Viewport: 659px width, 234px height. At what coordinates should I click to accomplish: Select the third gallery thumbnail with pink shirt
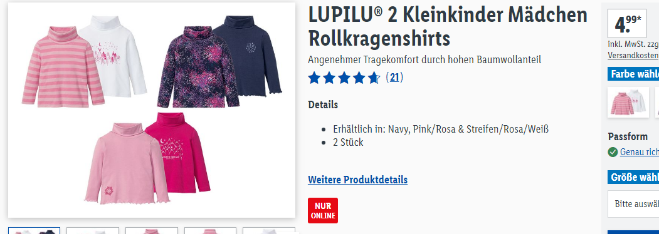pos(152,231)
